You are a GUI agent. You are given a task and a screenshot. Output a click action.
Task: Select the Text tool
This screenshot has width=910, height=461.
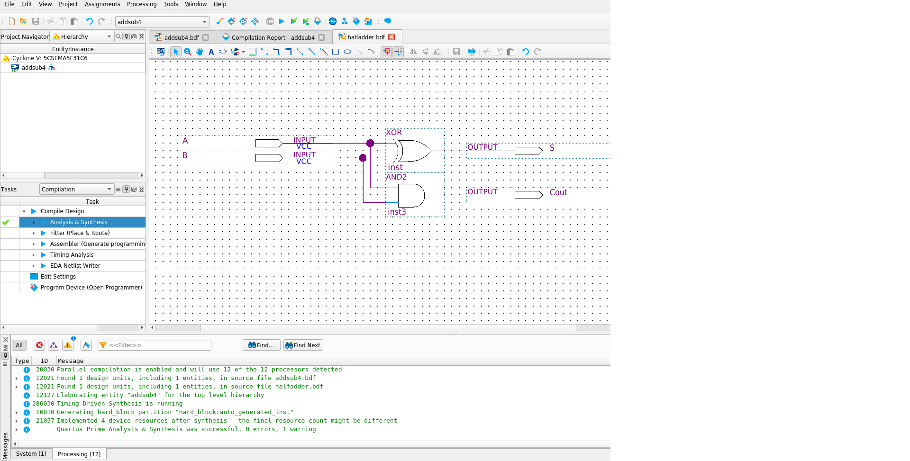pyautogui.click(x=211, y=52)
